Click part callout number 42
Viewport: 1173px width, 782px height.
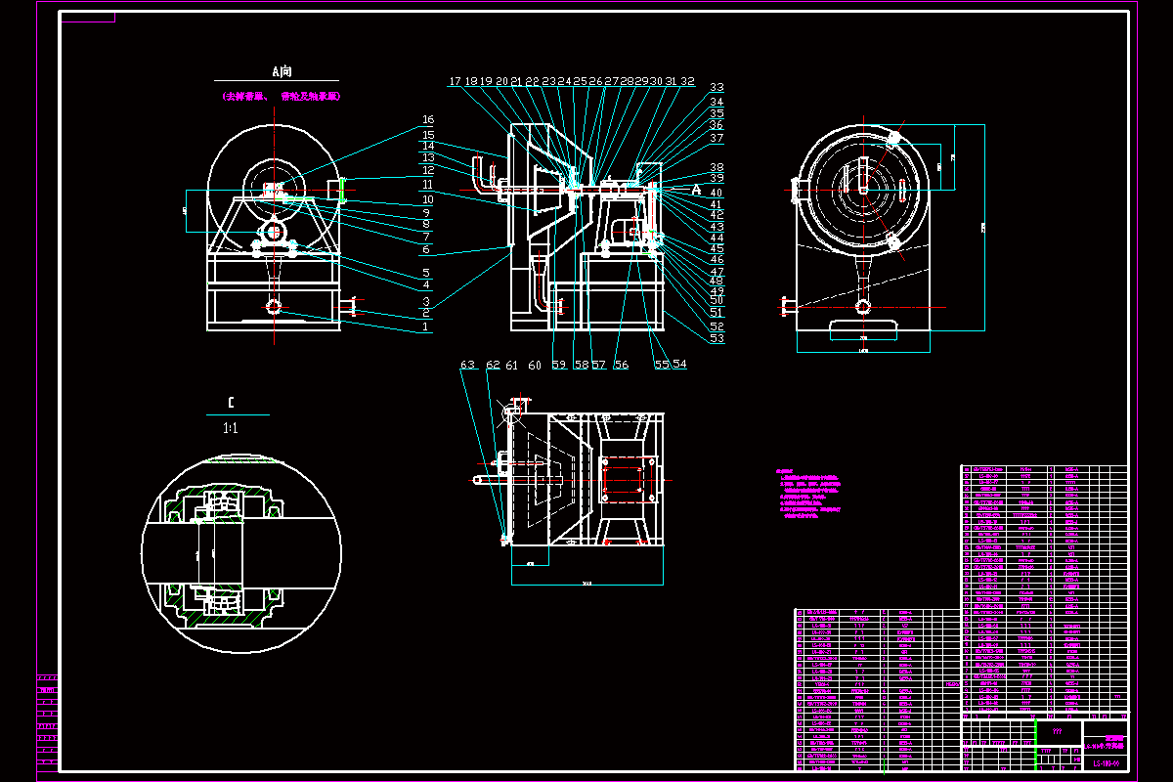click(717, 214)
